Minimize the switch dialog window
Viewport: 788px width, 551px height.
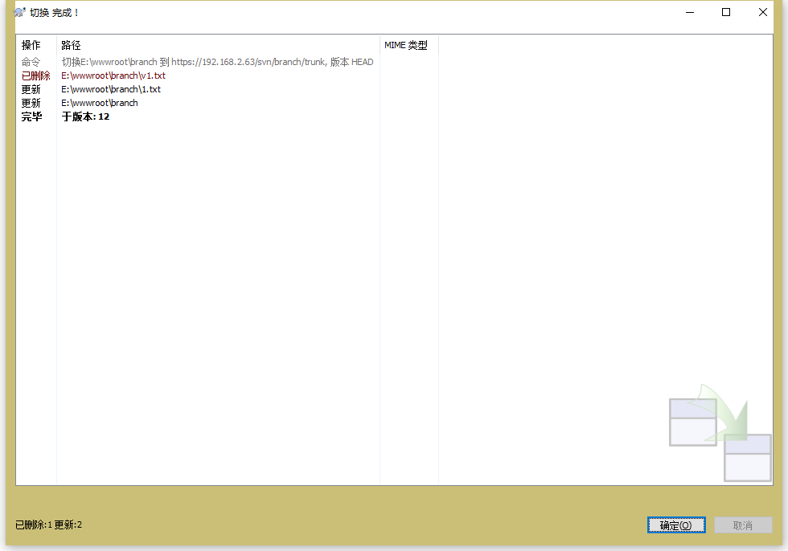[690, 12]
